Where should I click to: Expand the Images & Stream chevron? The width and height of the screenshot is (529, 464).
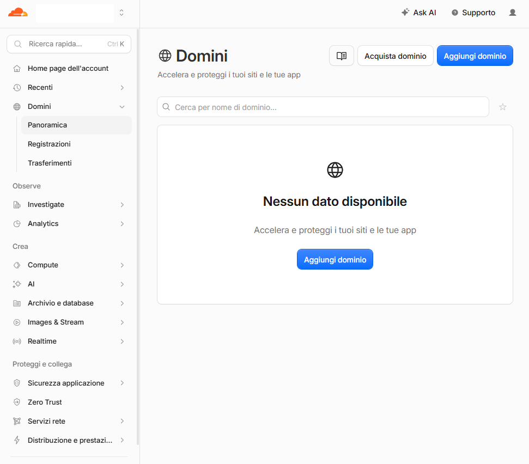click(122, 322)
